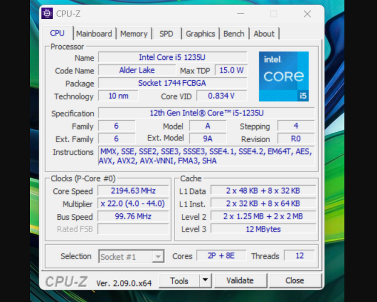377x302 pixels.
Task: Switch to the CPU tab
Action: coord(57,33)
